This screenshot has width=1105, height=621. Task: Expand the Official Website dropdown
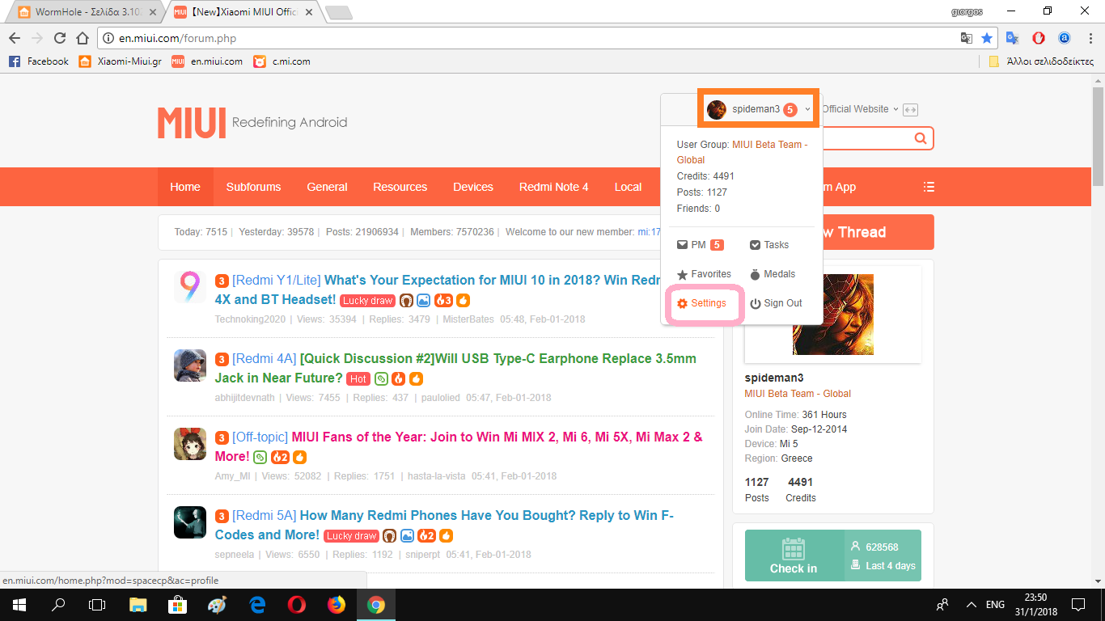(860, 109)
